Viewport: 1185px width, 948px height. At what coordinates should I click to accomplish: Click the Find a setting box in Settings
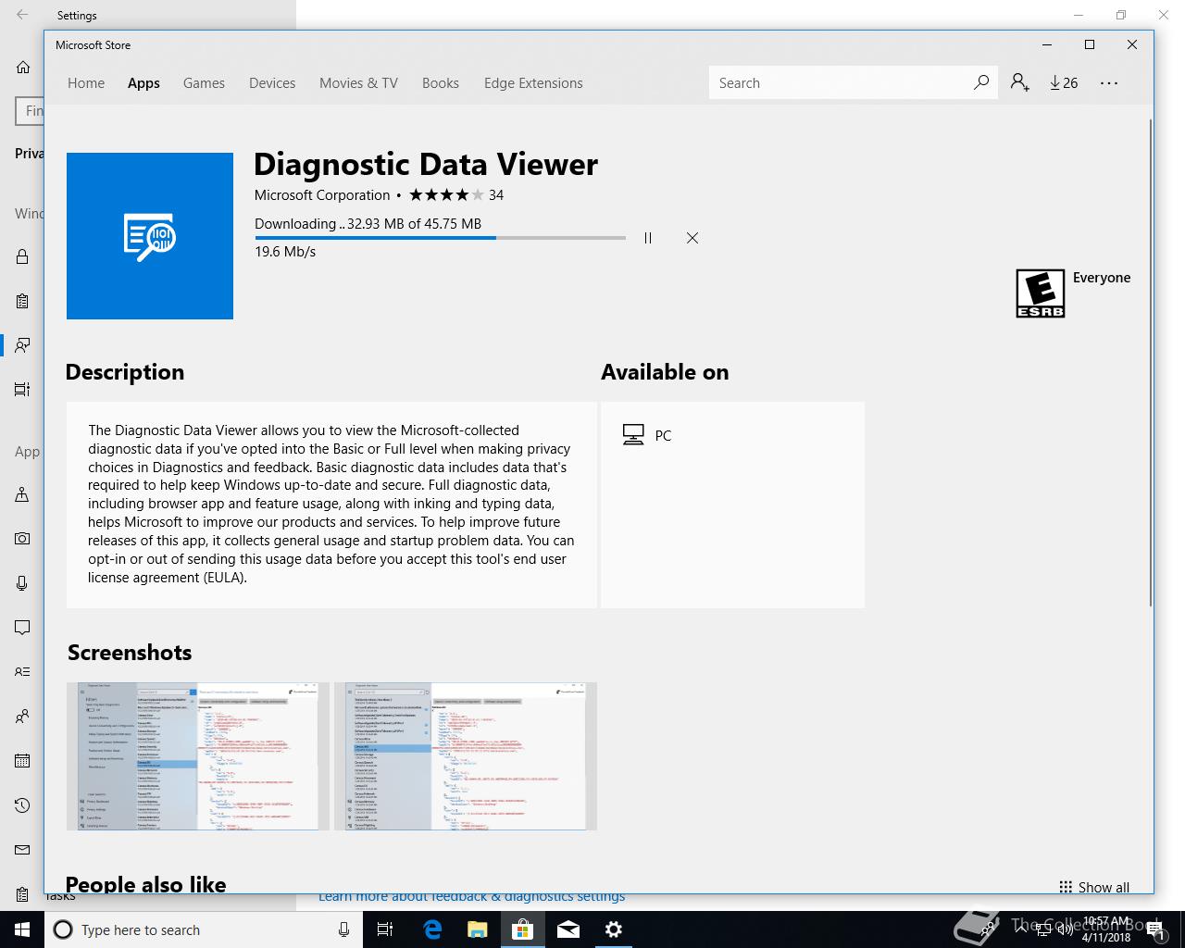pos(30,111)
